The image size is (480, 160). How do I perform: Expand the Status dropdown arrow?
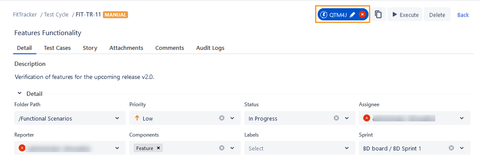pos(347,118)
